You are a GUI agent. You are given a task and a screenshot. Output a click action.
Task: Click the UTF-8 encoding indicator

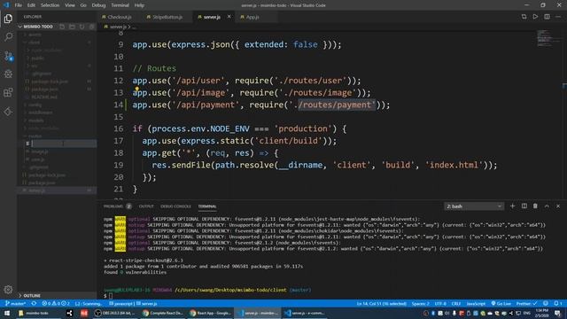(440, 303)
